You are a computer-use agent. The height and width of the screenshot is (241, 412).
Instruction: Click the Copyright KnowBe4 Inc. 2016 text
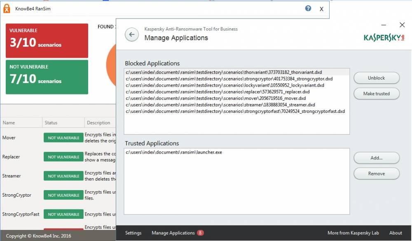point(38,236)
